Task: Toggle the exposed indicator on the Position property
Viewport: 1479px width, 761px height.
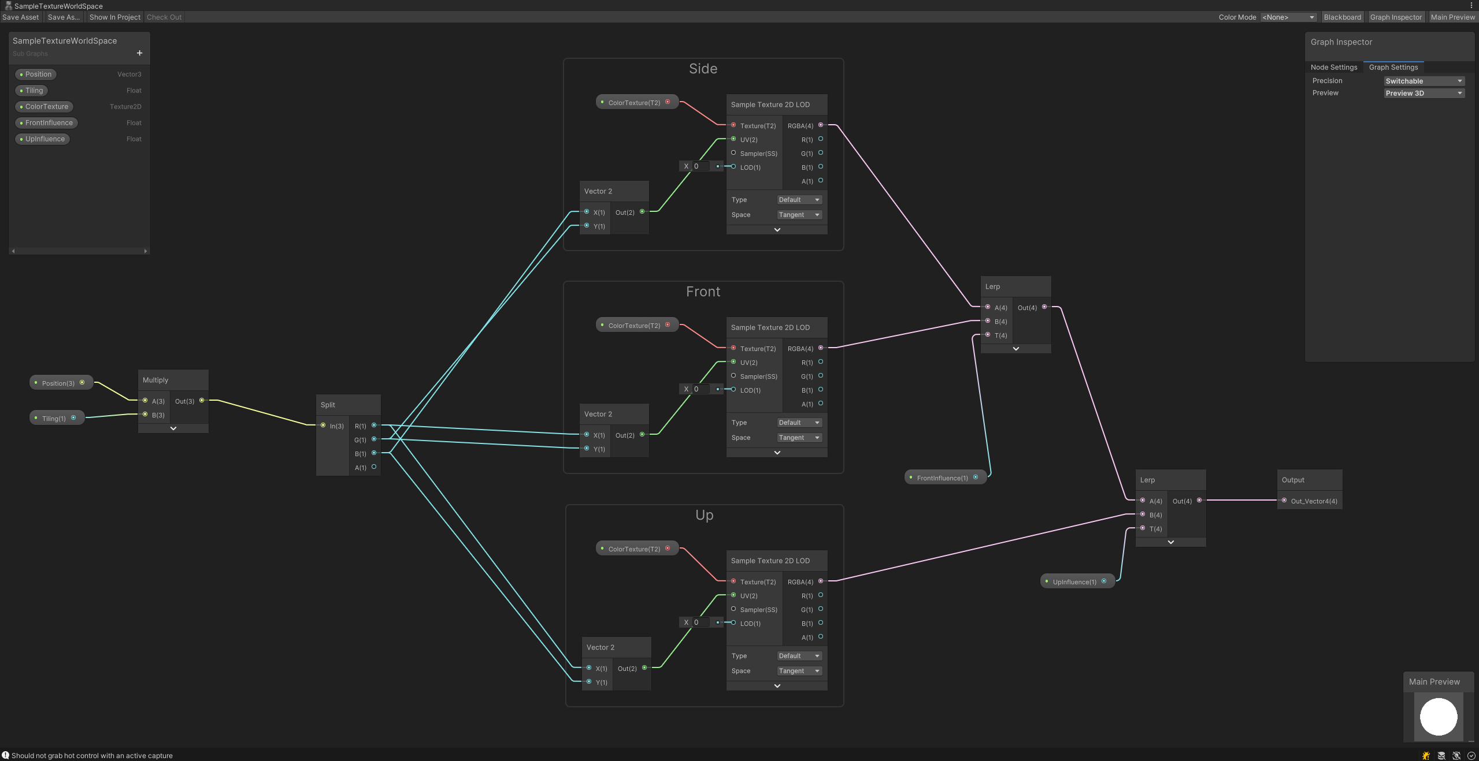Action: tap(21, 74)
